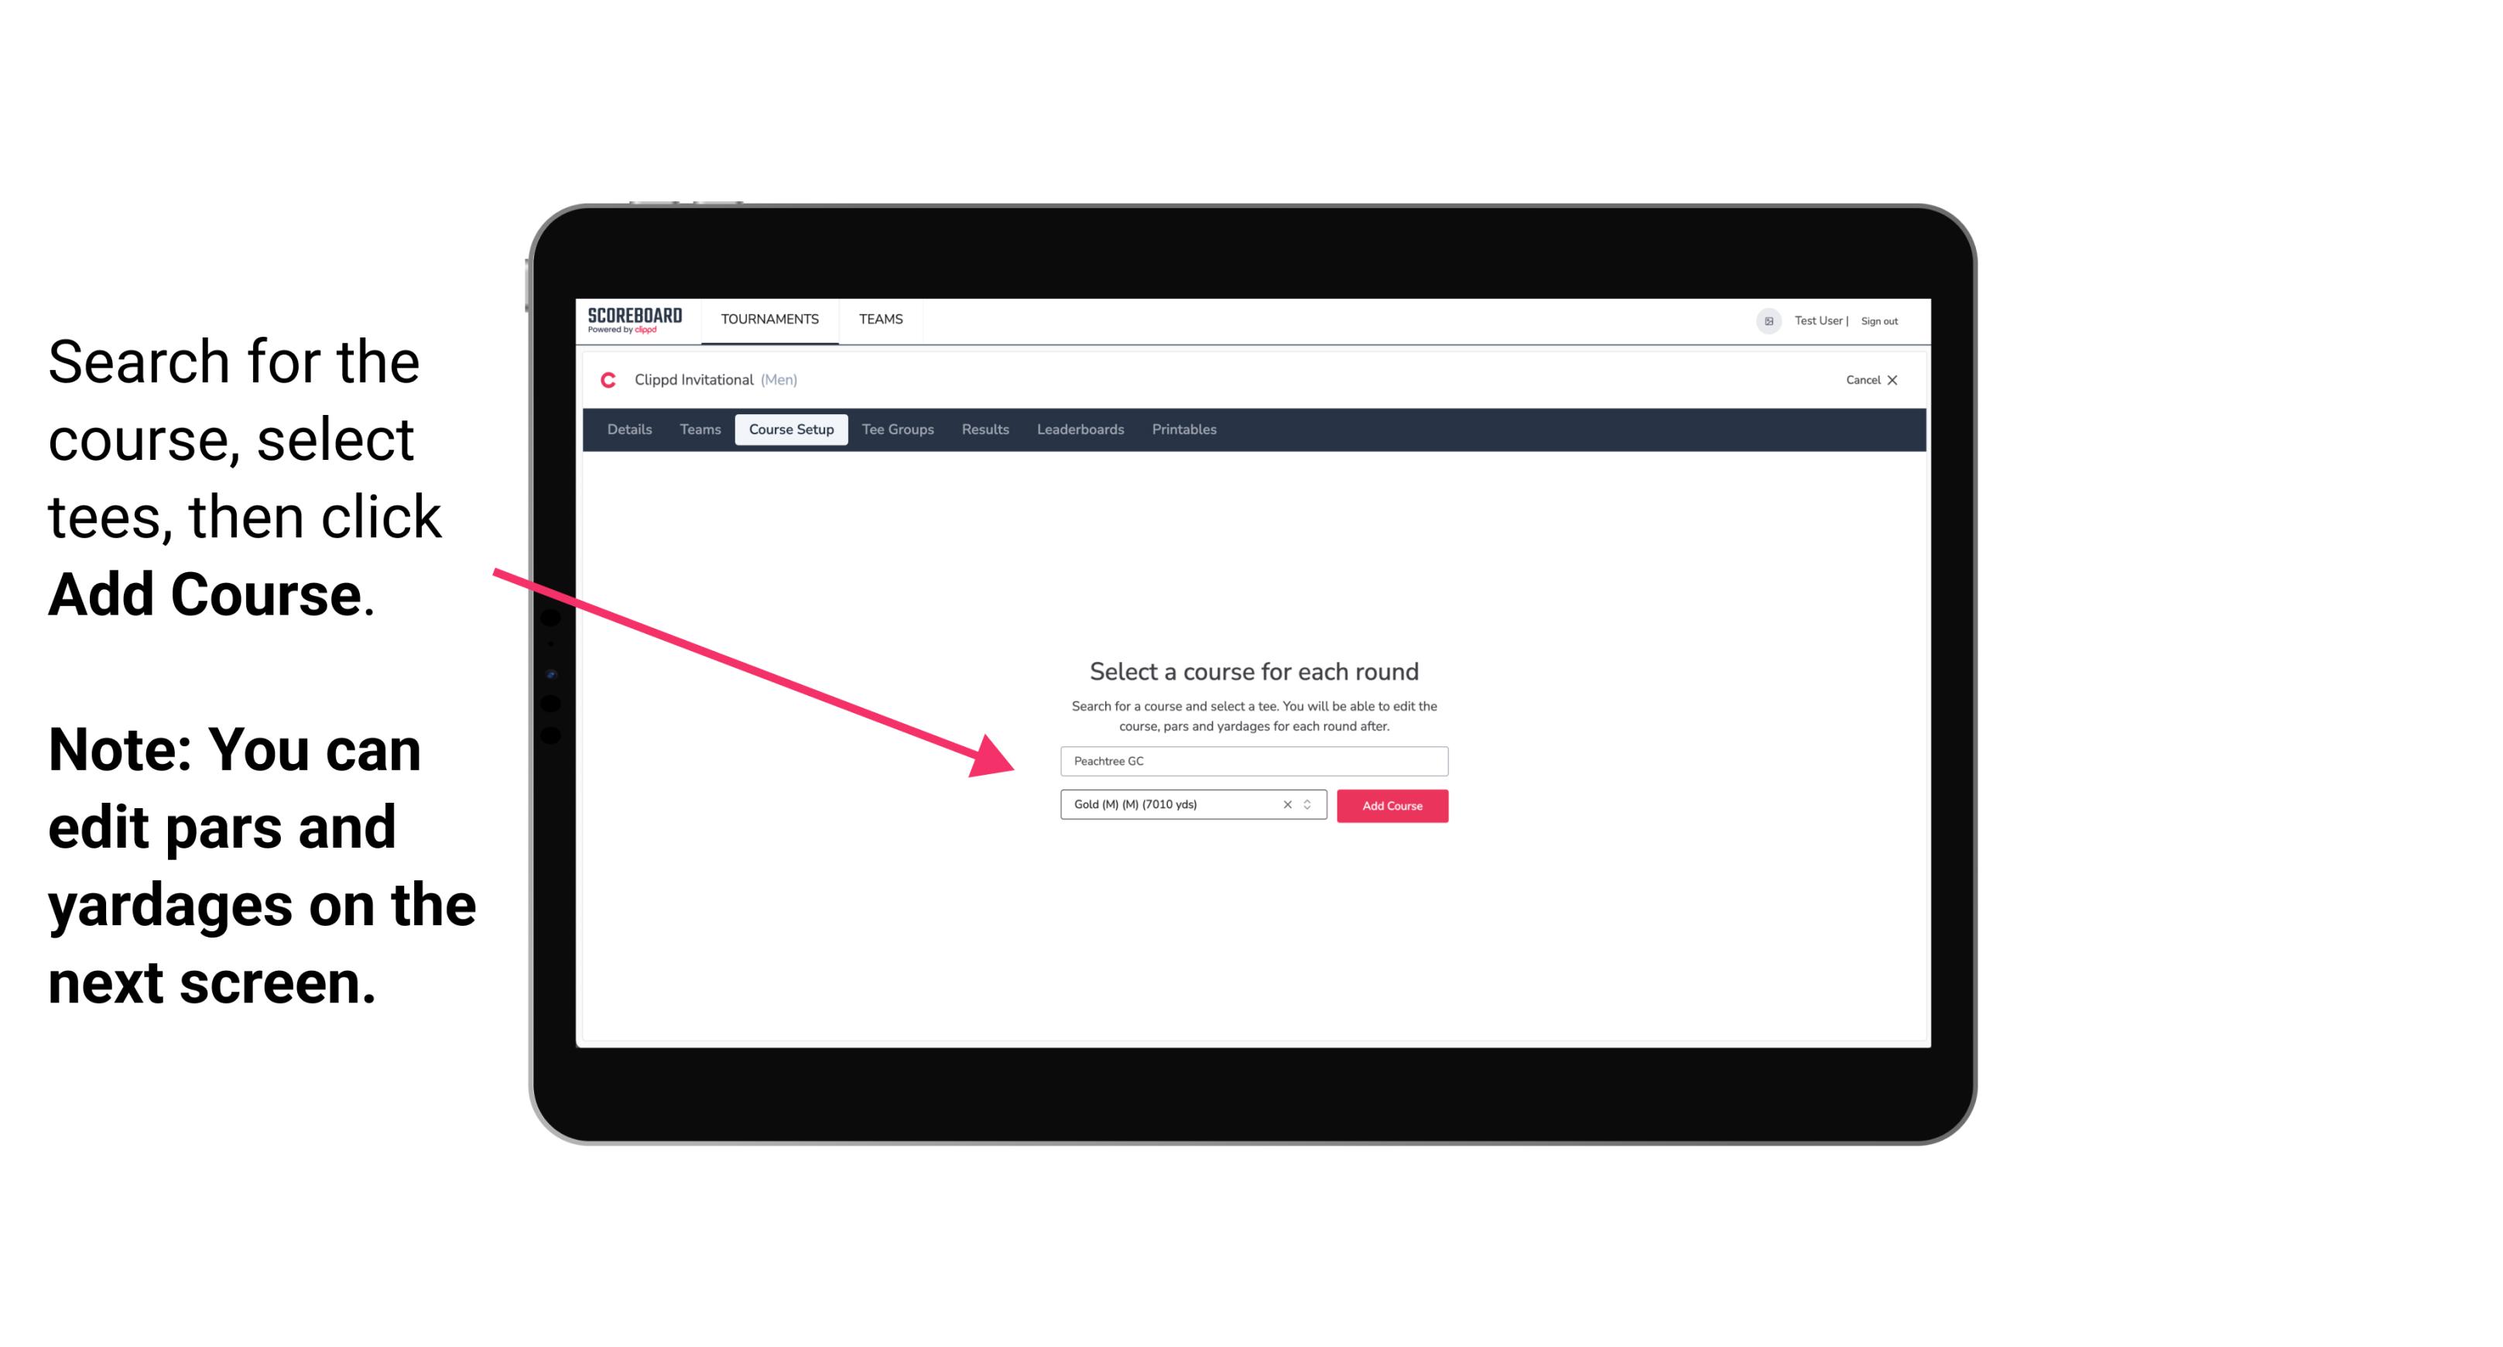This screenshot has height=1347, width=2503.
Task: Switch to the Leaderboards tab
Action: 1079,430
